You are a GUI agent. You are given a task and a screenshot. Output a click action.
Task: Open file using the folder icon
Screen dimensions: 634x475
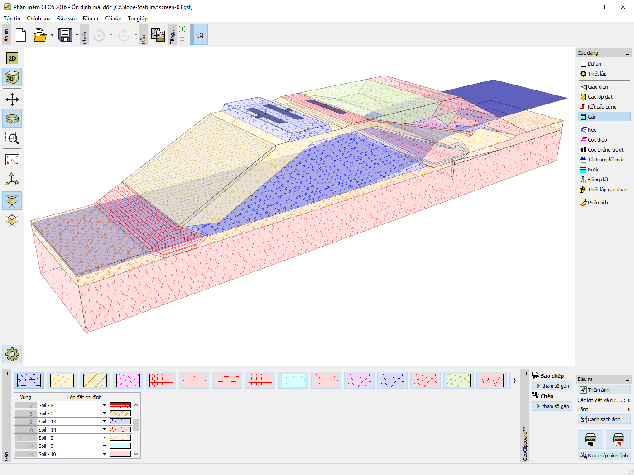click(x=40, y=35)
